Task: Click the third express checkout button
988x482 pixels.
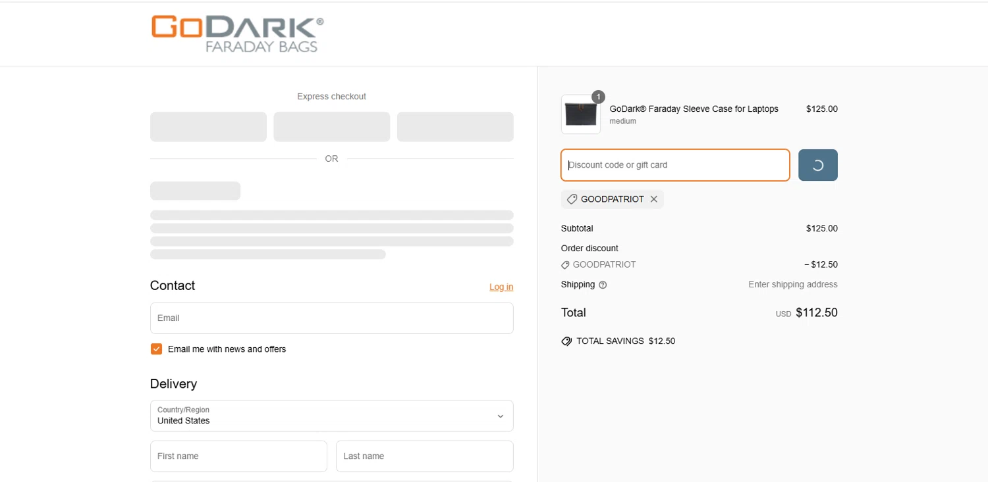Action: coord(455,127)
